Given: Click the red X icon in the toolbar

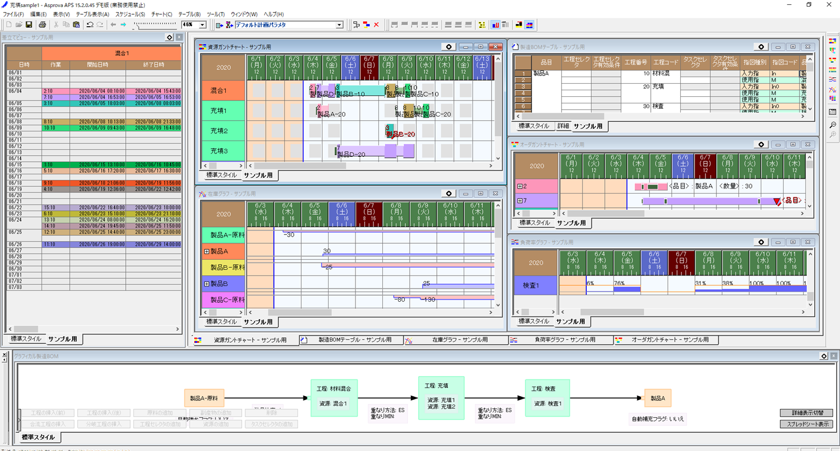Looking at the screenshot, I should (376, 25).
